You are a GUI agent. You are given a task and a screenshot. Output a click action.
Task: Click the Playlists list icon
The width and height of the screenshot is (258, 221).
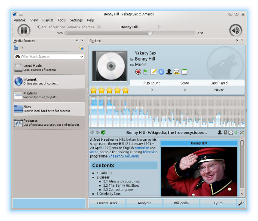coord(18,95)
